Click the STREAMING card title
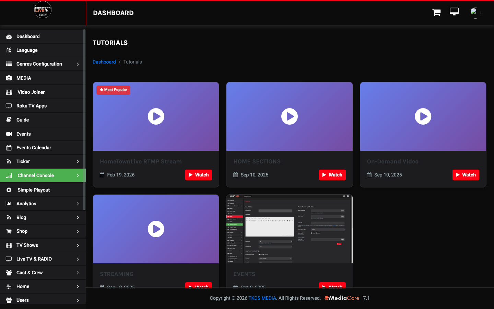Viewport: 494px width, 309px height. tap(117, 274)
